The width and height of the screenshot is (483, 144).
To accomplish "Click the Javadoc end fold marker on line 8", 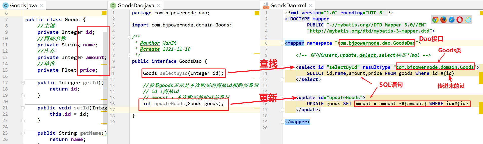I will pyautogui.click(x=129, y=55).
